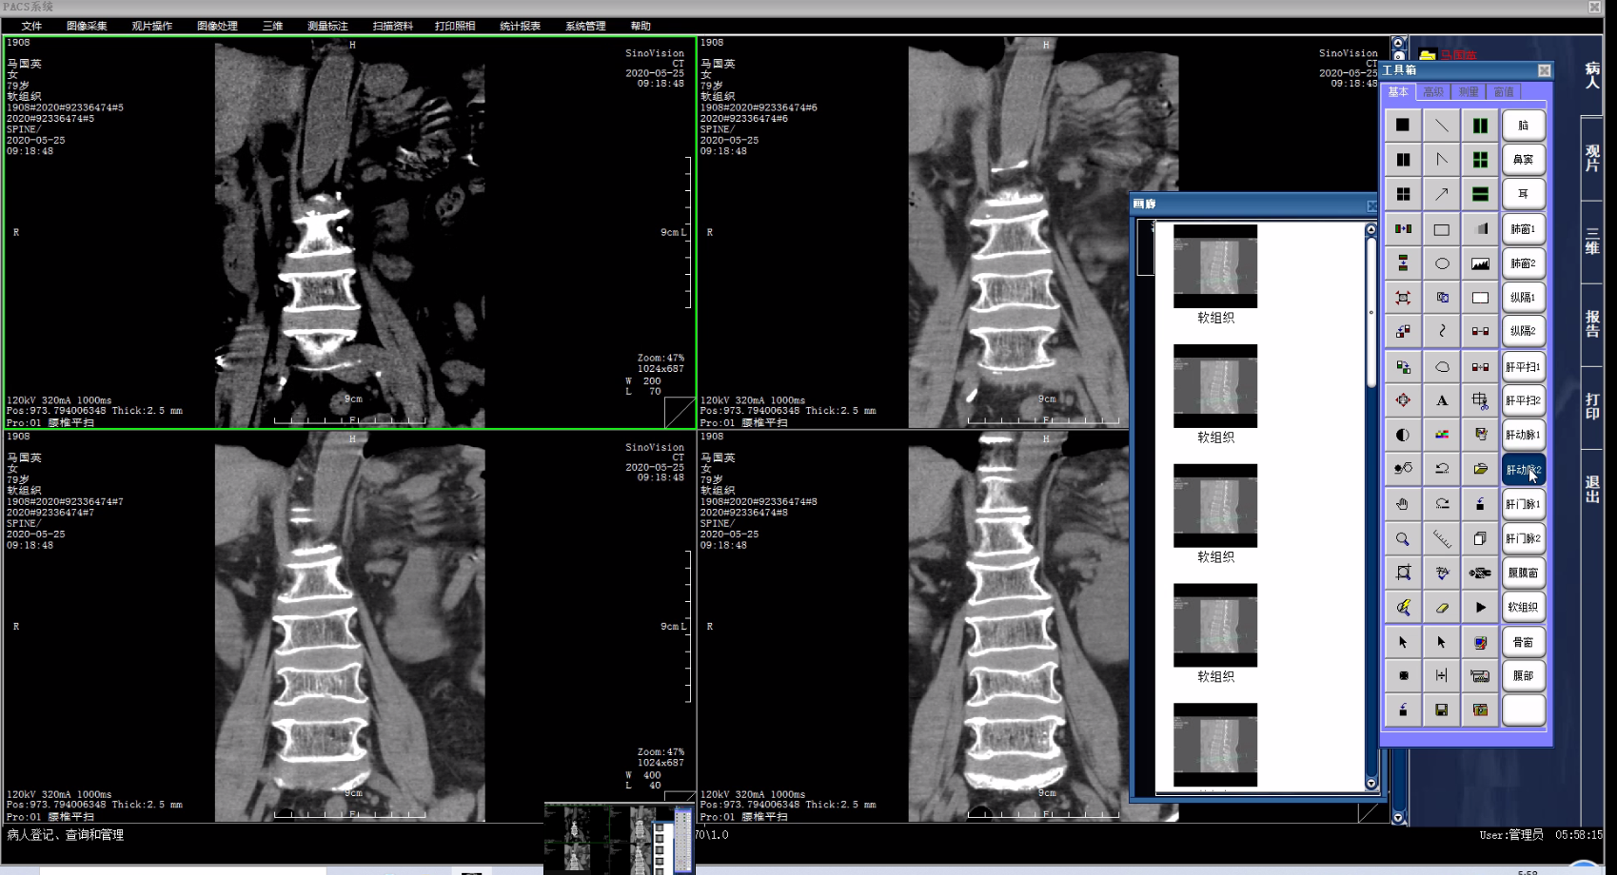1617x875 pixels.
Task: Open the 图像处理 menu
Action: click(217, 26)
